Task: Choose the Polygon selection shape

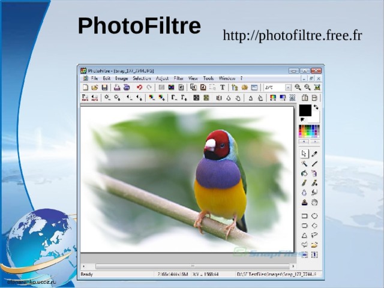Action: click(304, 245)
